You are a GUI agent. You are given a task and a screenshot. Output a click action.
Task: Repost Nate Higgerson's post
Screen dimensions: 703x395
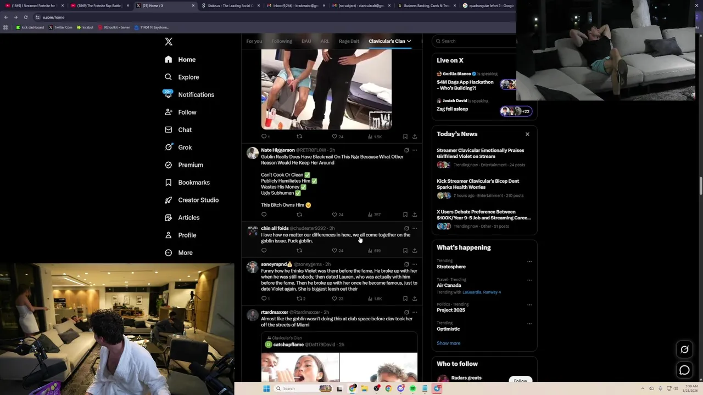pos(299,215)
